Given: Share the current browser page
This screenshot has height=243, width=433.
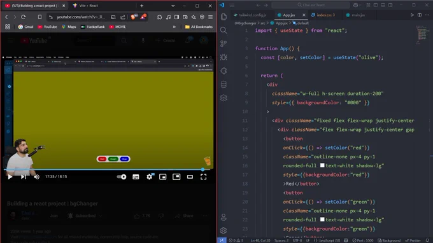Looking at the screenshot, I should click(x=123, y=17).
